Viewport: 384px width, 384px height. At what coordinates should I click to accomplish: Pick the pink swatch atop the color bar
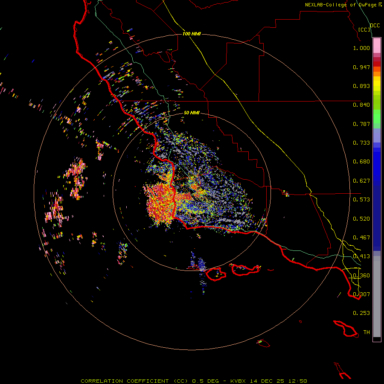coord(377,46)
